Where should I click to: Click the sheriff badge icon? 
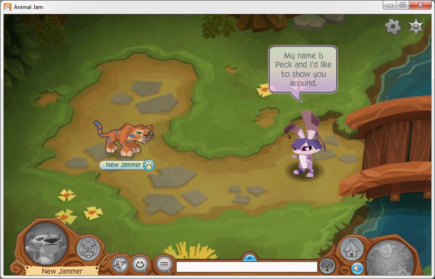(x=416, y=27)
